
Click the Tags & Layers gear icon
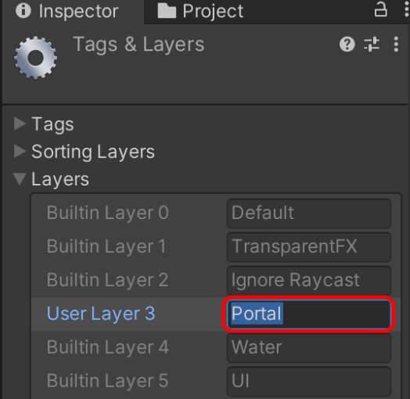pos(35,58)
